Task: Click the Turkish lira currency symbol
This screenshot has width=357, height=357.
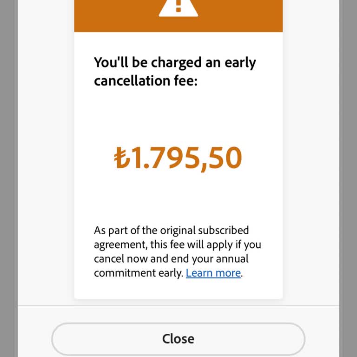Action: [x=121, y=158]
